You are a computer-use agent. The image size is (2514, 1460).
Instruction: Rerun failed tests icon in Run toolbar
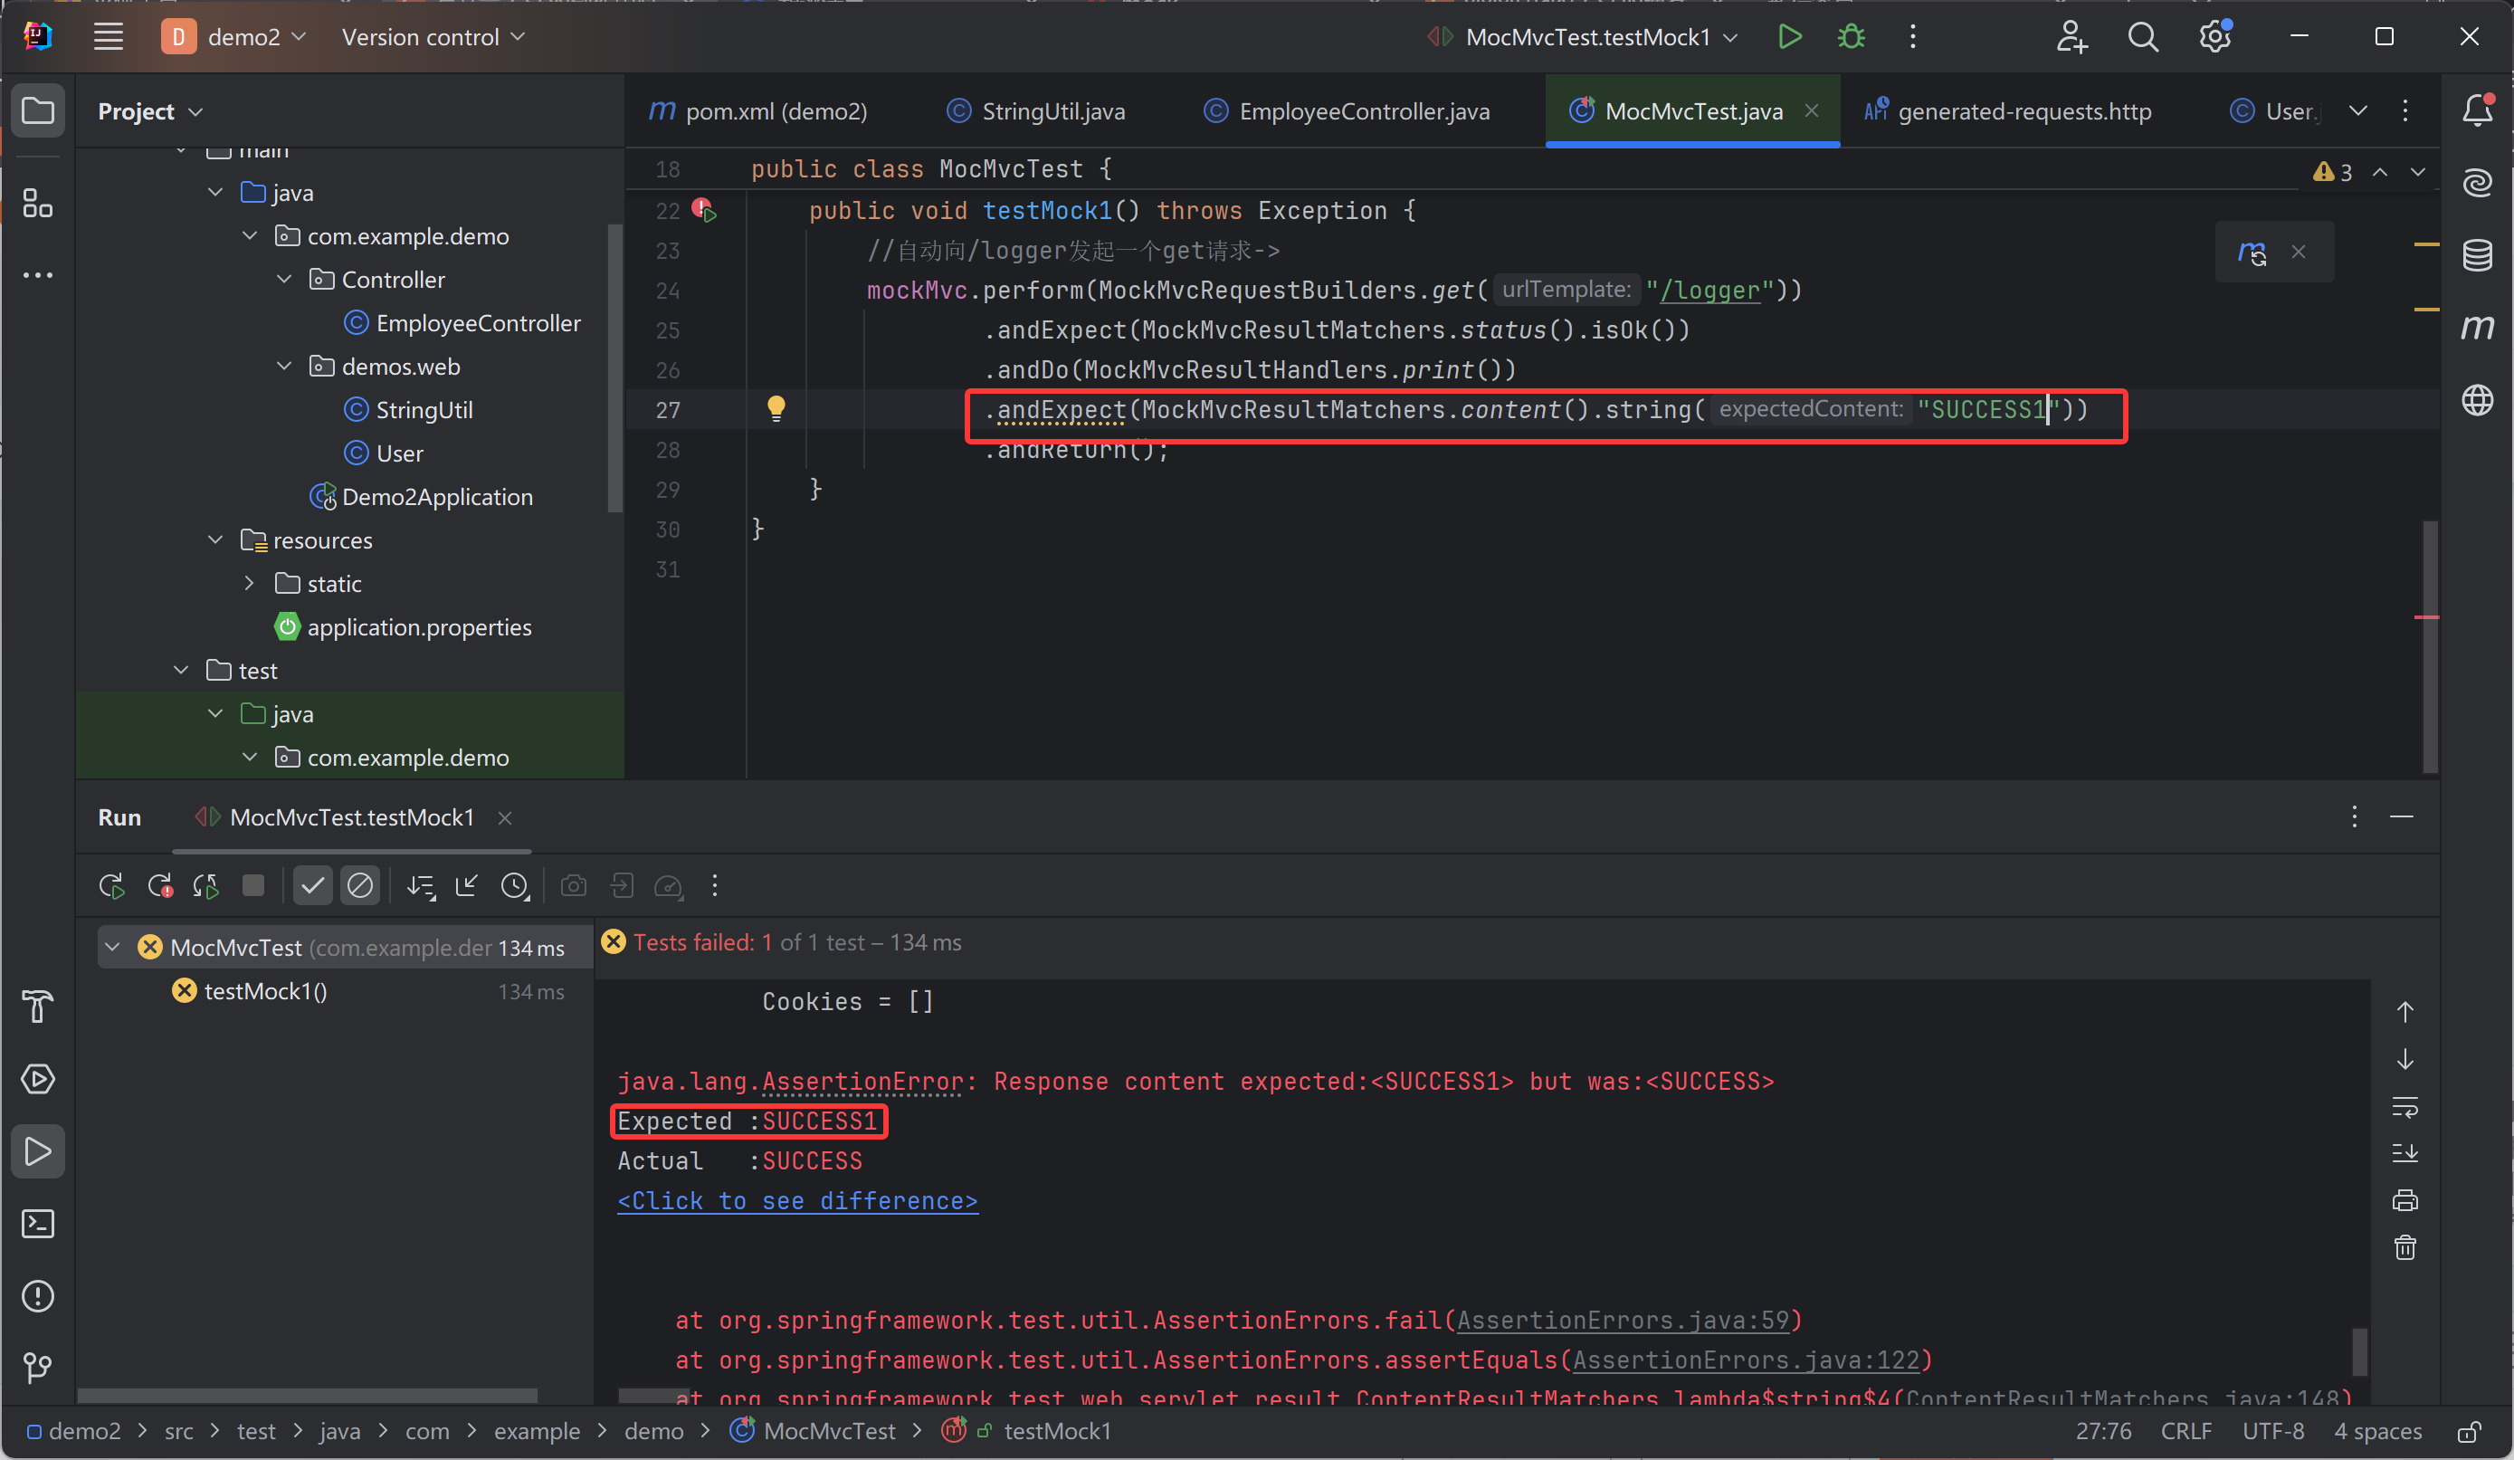click(159, 885)
